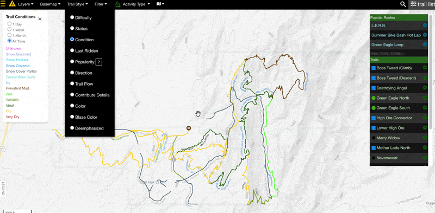The height and width of the screenshot is (213, 435).
Task: Open the LEGEND side tab
Action: tap(3, 189)
